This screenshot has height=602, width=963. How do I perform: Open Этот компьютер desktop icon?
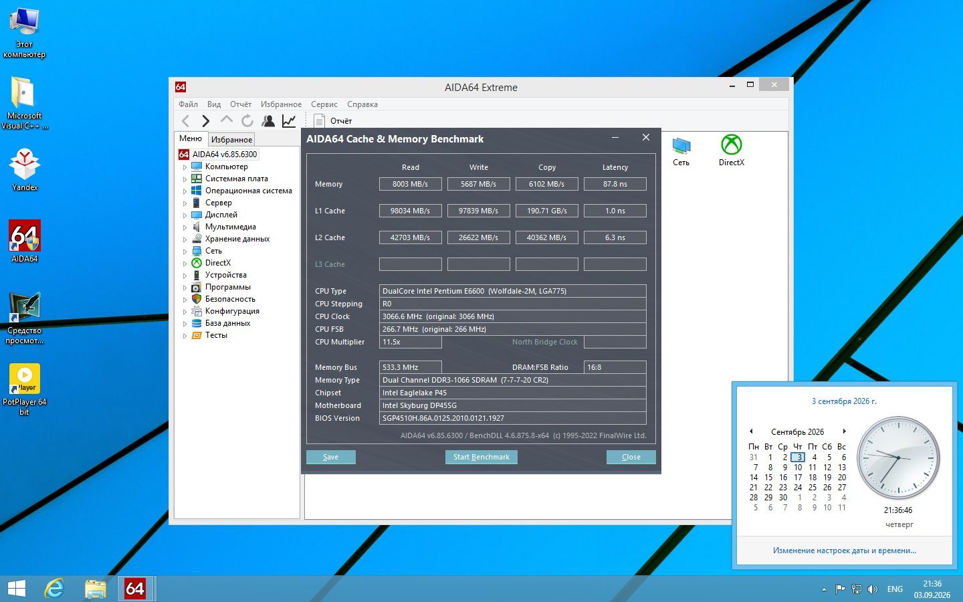(x=25, y=33)
